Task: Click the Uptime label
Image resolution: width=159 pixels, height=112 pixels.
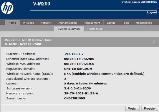Action: (12, 84)
